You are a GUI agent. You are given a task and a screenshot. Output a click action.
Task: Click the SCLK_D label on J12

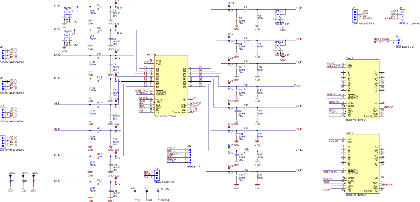coord(171,159)
